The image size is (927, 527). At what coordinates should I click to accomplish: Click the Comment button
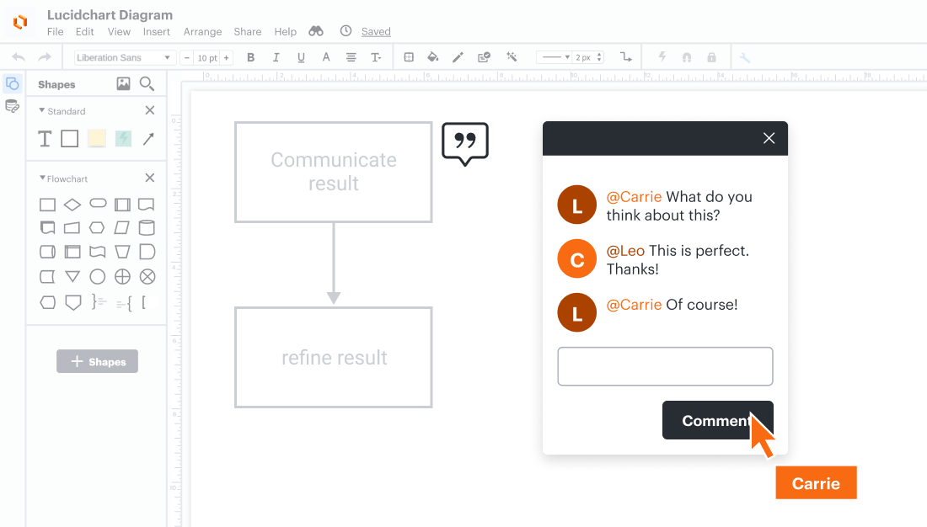pos(717,420)
